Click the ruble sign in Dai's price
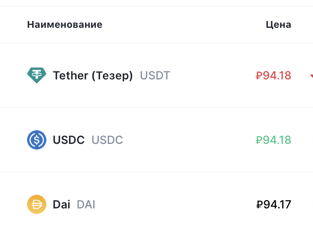Screen dimensions: 313x233 259,204
